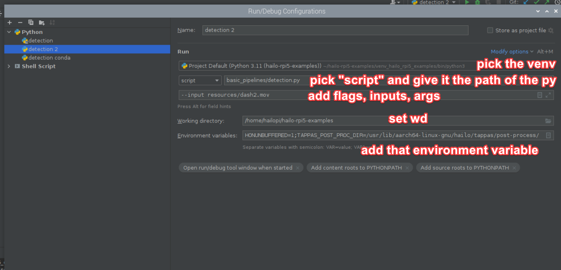Collapse the Python configurations tree node

click(9, 32)
